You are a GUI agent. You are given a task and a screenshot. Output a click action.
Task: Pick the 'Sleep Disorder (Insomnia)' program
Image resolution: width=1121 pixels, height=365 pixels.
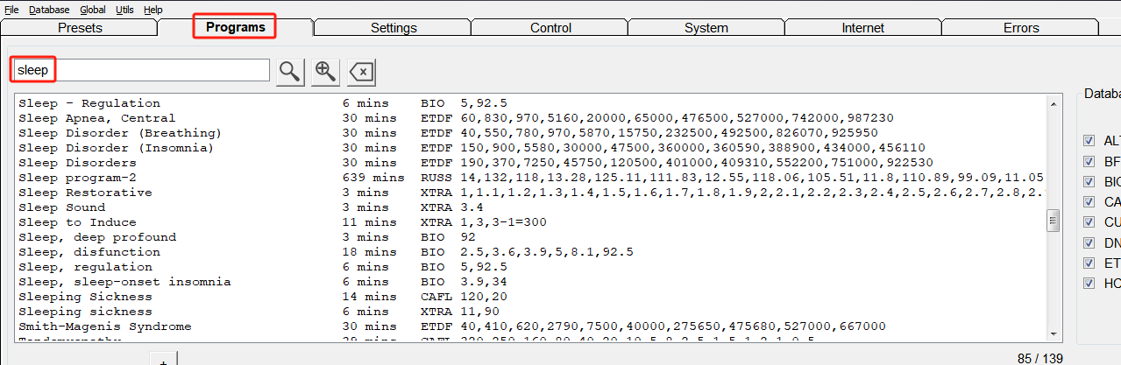pyautogui.click(x=530, y=148)
